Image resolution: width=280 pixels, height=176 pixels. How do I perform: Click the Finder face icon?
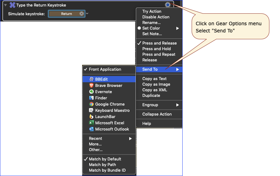click(91, 98)
